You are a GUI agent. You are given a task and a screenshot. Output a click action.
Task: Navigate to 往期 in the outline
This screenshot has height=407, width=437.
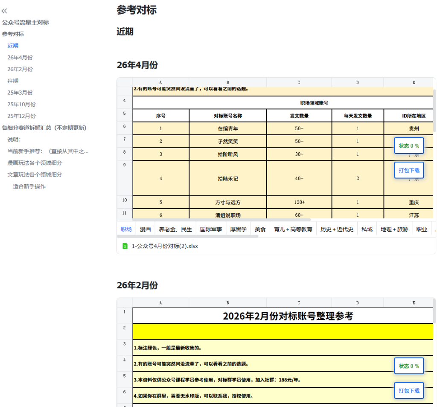[x=13, y=81]
